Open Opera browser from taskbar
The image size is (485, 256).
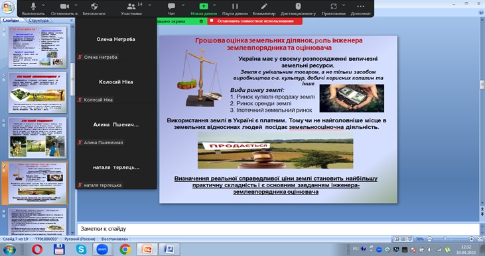click(x=36, y=249)
